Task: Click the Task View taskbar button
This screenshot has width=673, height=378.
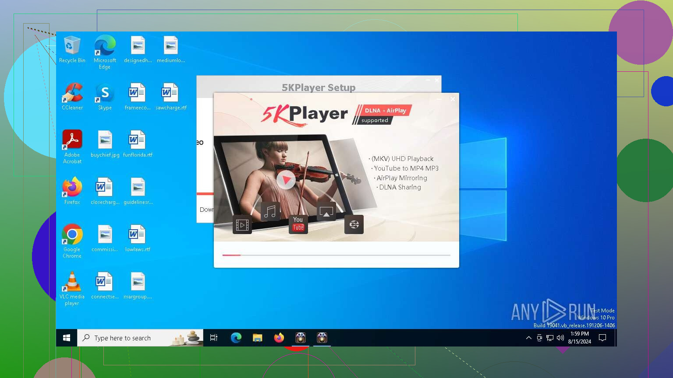Action: (x=214, y=338)
